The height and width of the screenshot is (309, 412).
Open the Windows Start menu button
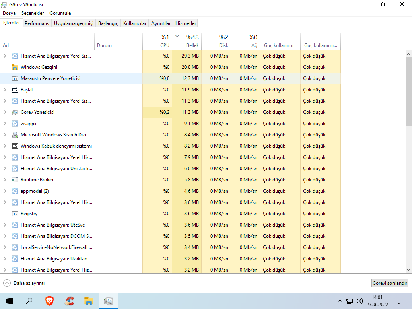[10, 301]
